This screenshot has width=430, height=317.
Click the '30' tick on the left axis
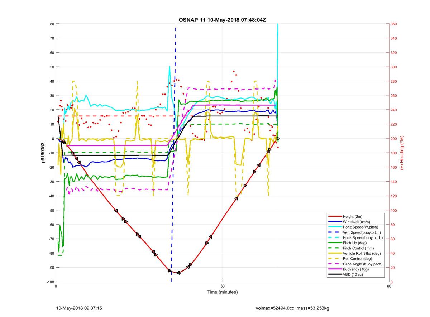(x=52, y=96)
